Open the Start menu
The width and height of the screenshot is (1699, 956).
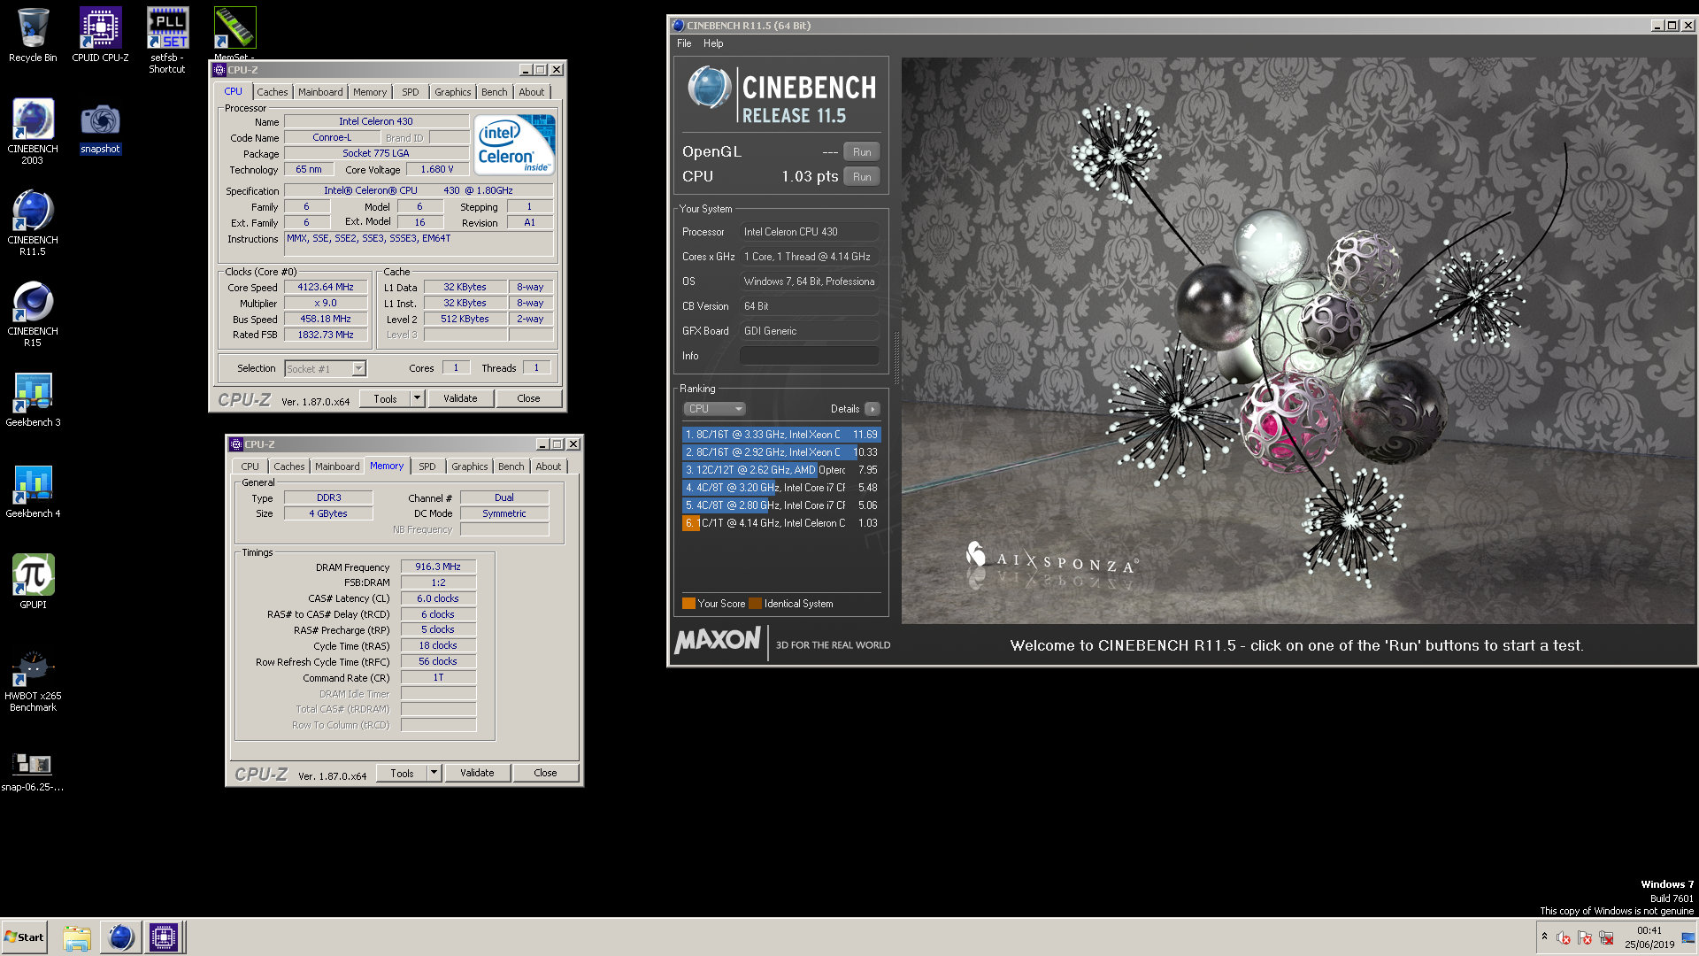click(24, 937)
